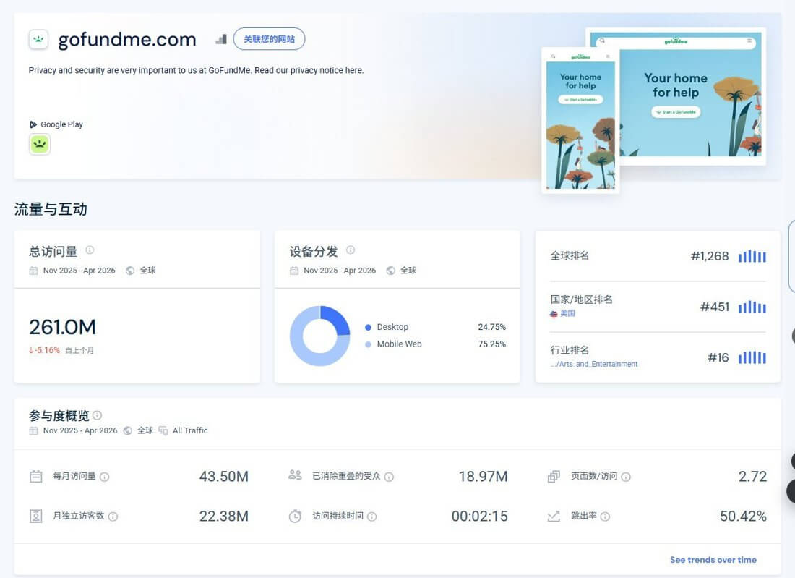Open the mobile site preview thumbnail
The width and height of the screenshot is (795, 578).
tap(580, 120)
